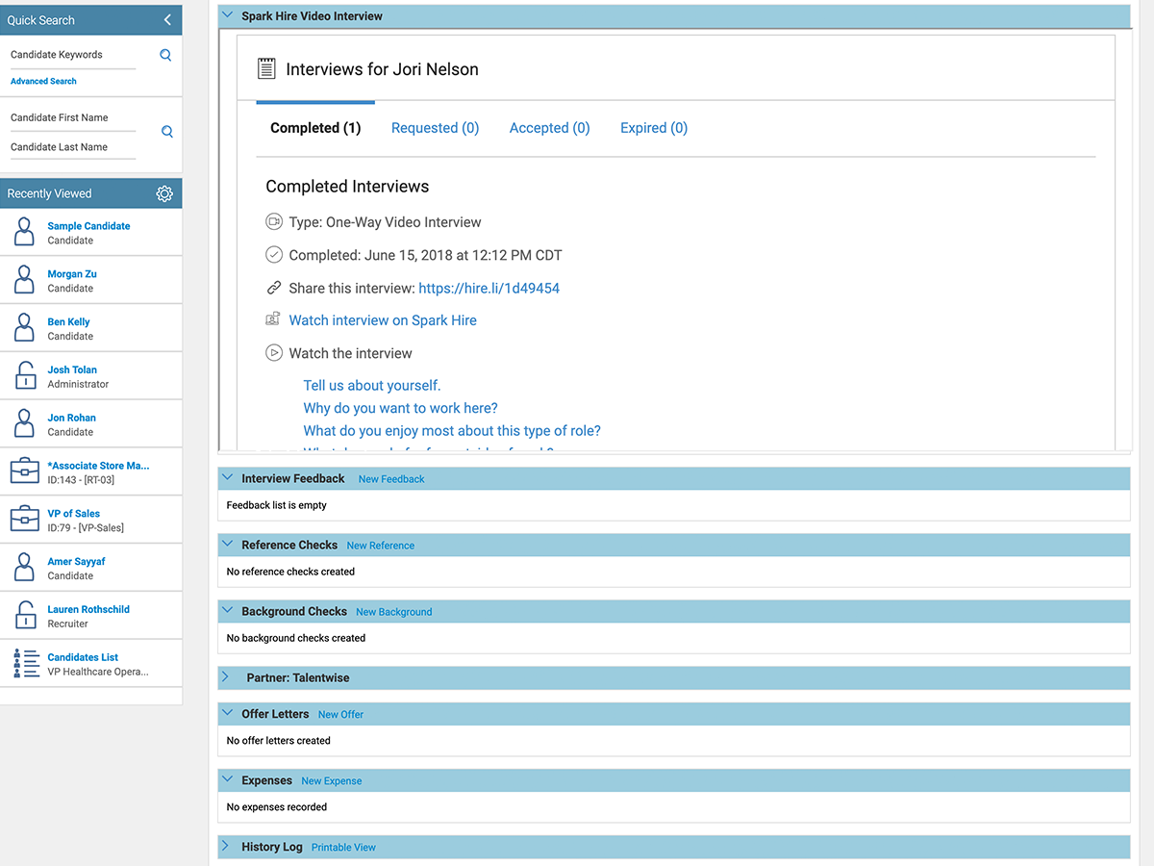
Task: Click the Candidates List icon in sidebar
Action: coord(24,664)
